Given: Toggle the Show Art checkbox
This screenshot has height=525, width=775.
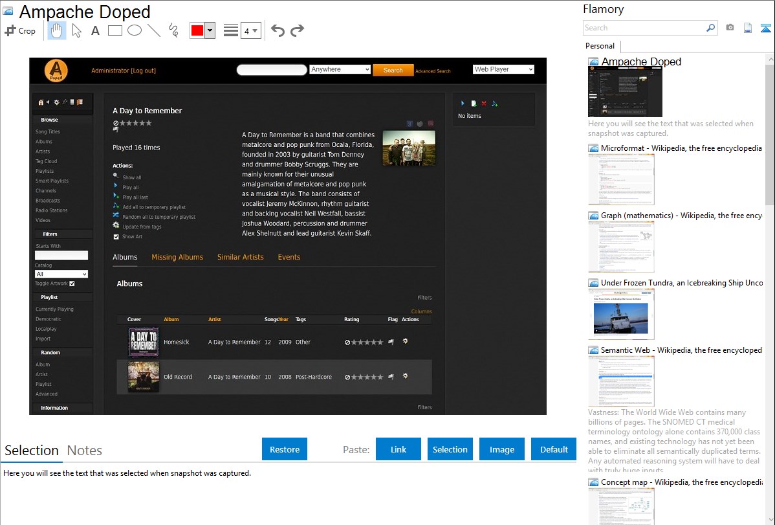Looking at the screenshot, I should point(116,236).
